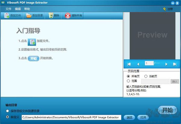Click the application logo in title bar
The height and width of the screenshot is (124, 181).
3,2
